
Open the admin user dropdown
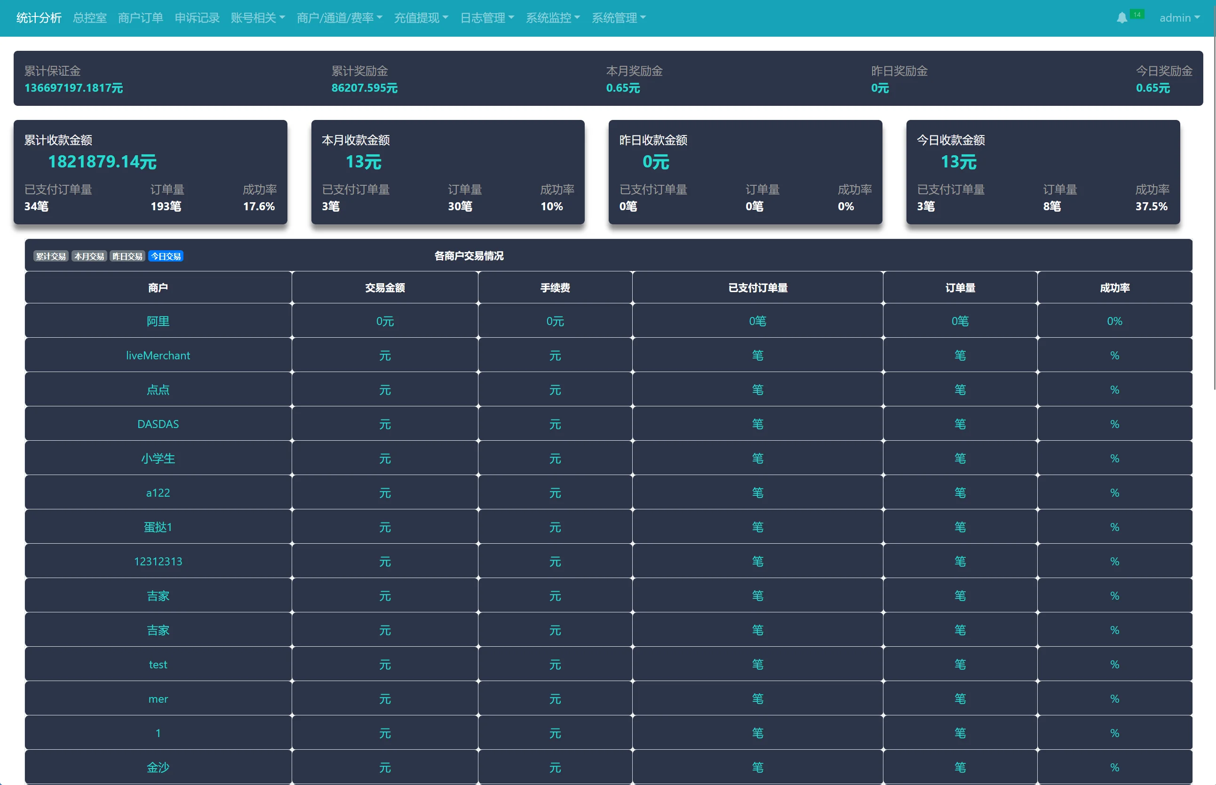1179,18
